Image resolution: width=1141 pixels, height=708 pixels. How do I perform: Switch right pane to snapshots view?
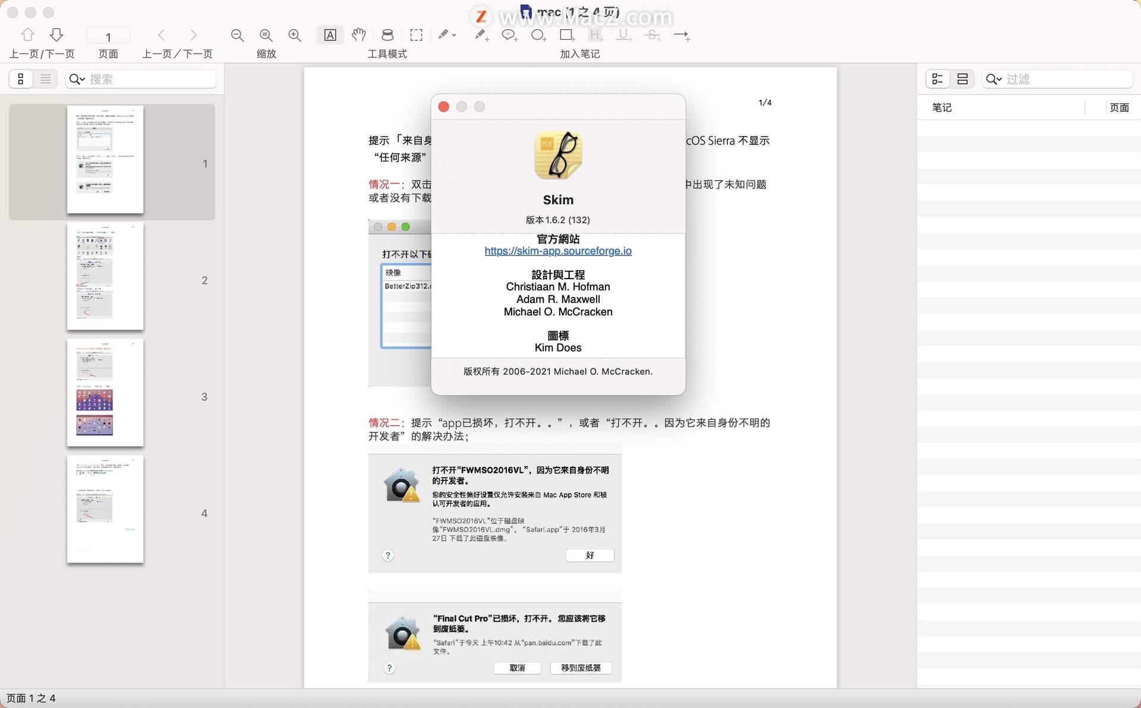coord(963,78)
